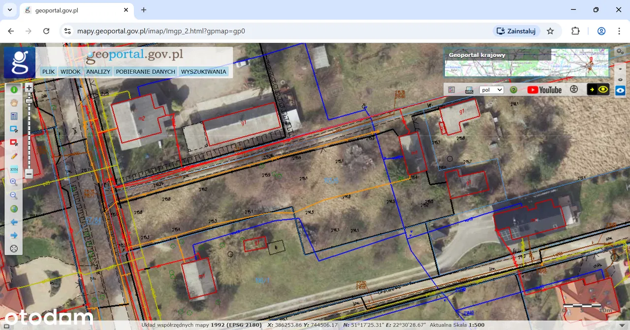630x330 pixels.
Task: Click the green info identify tool
Action: (x=14, y=89)
